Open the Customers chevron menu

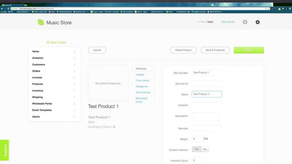[74, 65]
